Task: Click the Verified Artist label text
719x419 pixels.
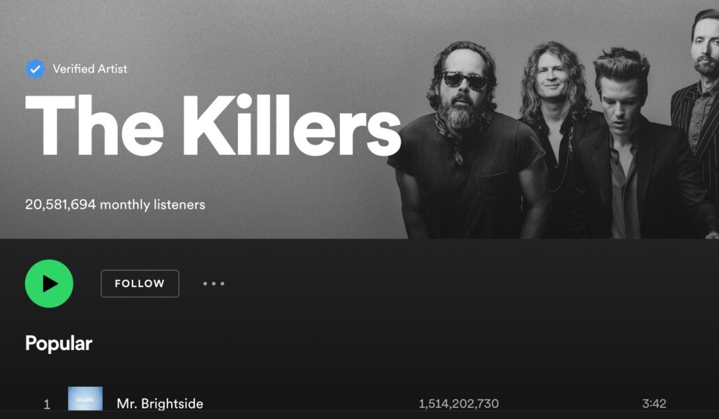Action: click(x=90, y=69)
